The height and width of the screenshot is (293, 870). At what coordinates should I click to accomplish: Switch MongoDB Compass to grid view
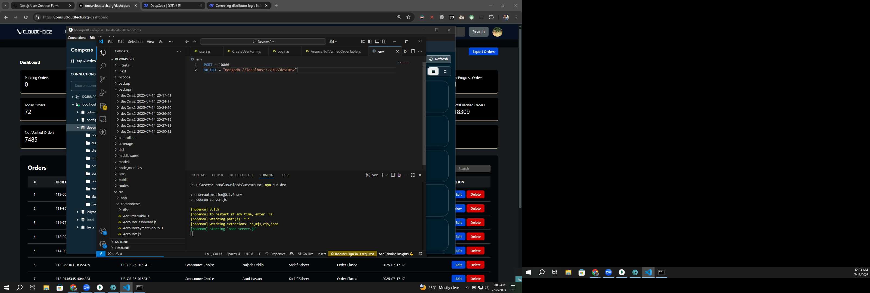pos(445,71)
